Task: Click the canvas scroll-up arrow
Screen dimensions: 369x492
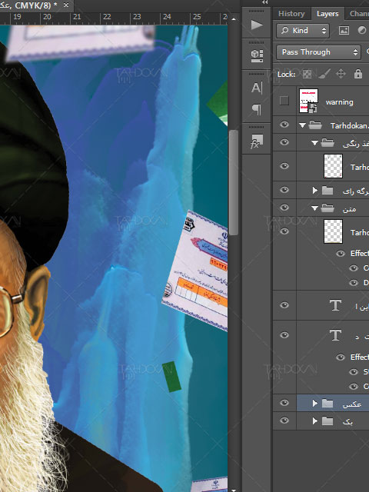Action: 234,19
